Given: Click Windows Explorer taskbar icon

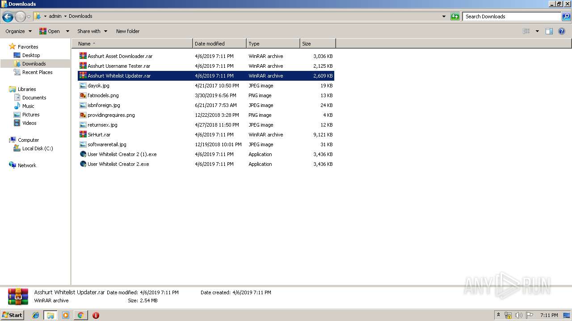Looking at the screenshot, I should (50, 315).
